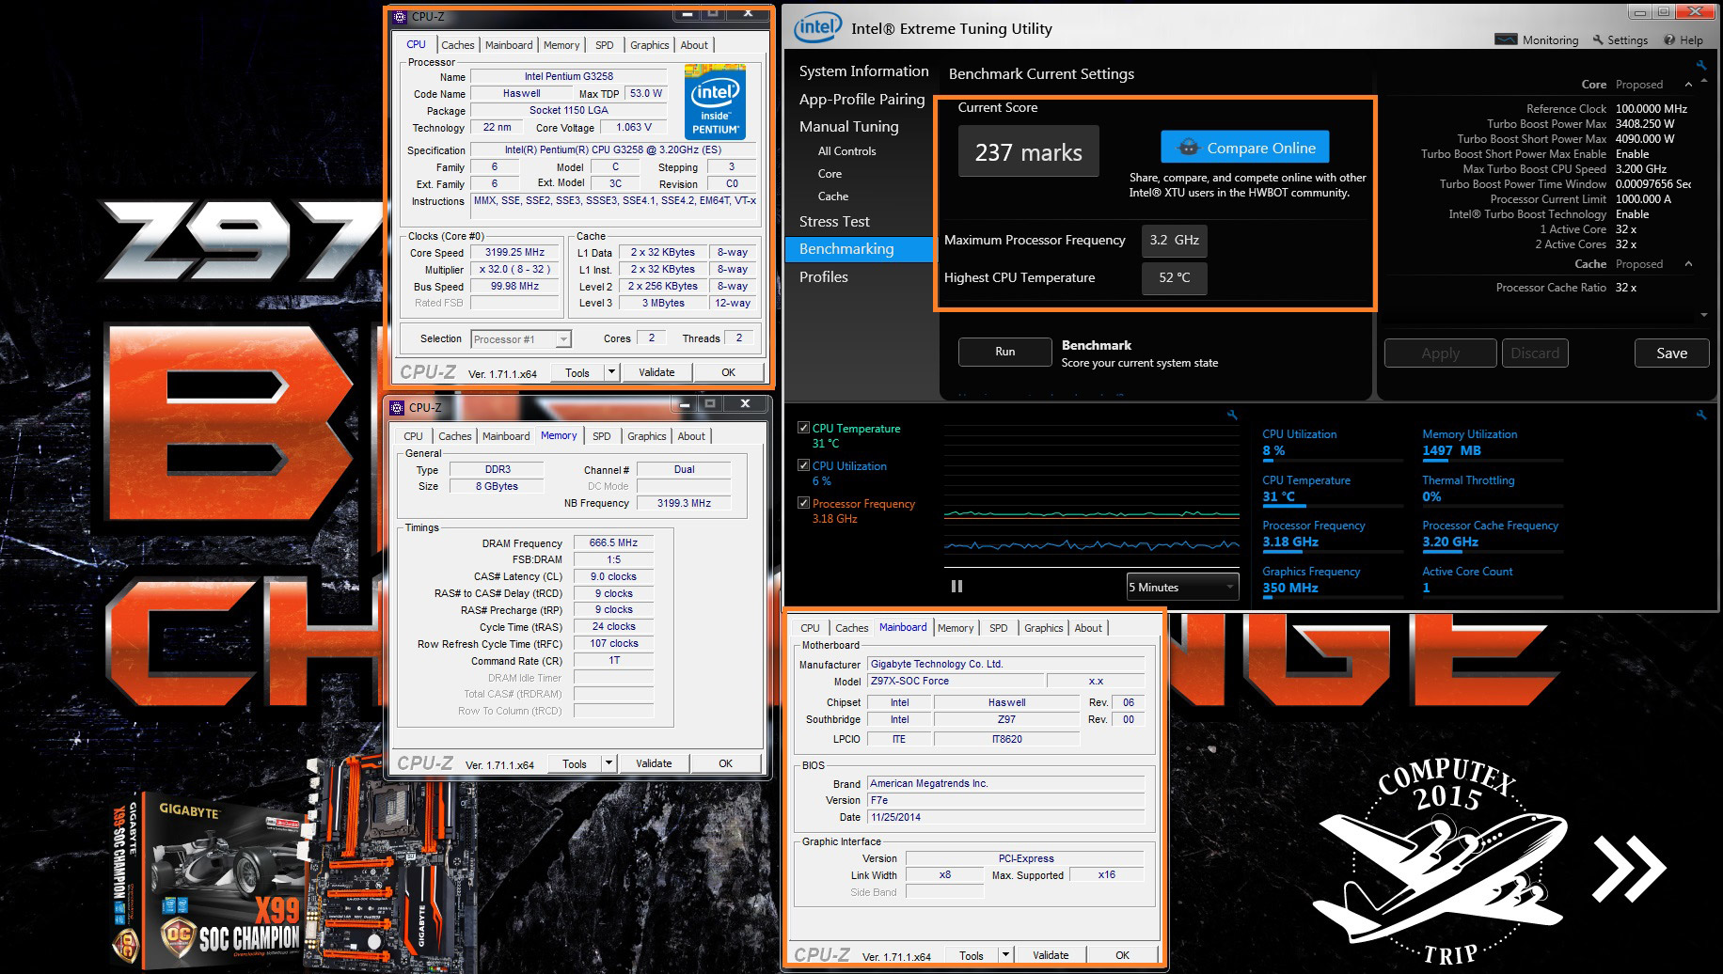Click the wrench icon above the monitor readouts
Screen dimensions: 1723x974
[x=1700, y=415]
